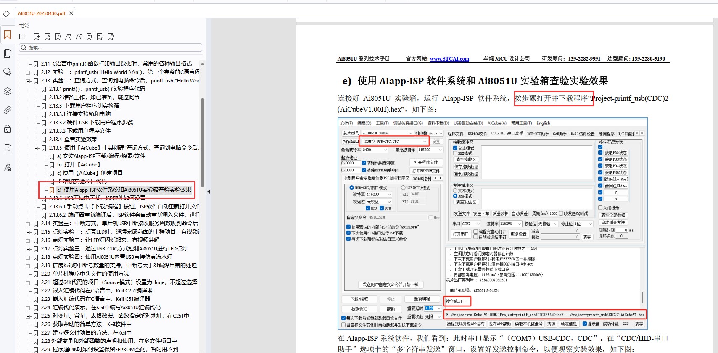Collapse bookmark 2.13.5 使用【AiCube】工具创建

click(x=36, y=148)
